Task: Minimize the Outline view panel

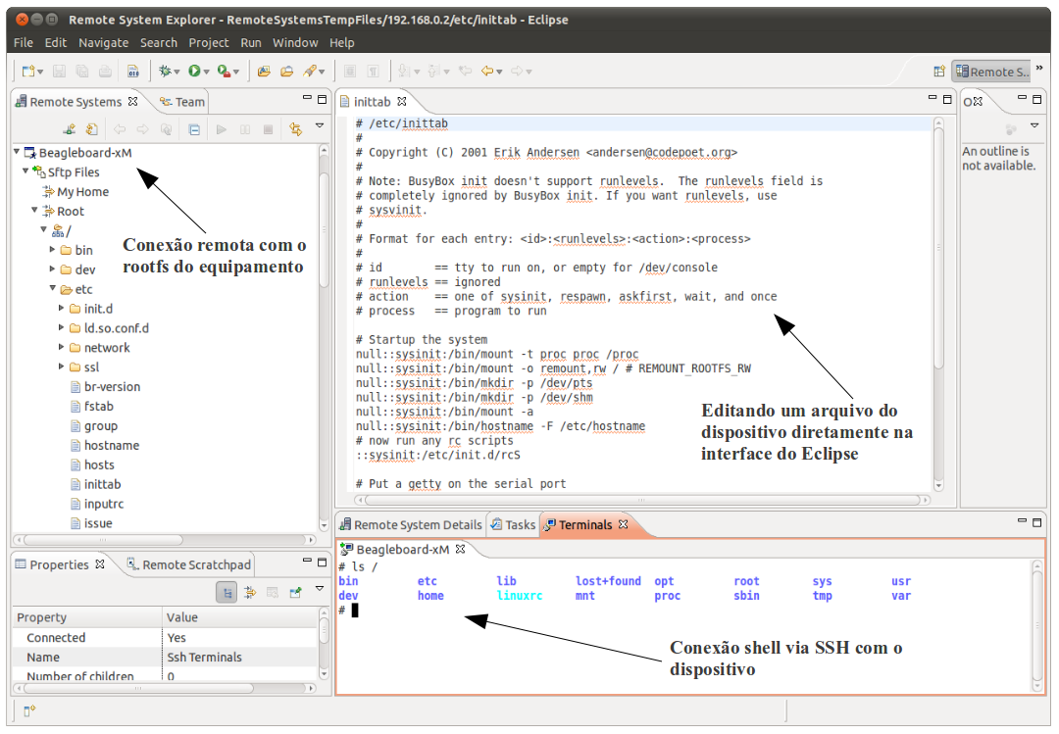Action: 1023,99
